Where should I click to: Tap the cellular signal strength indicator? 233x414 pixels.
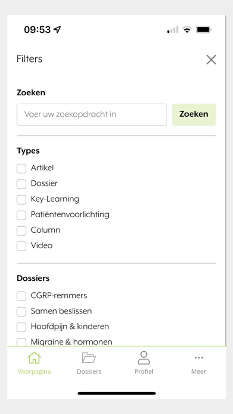173,30
